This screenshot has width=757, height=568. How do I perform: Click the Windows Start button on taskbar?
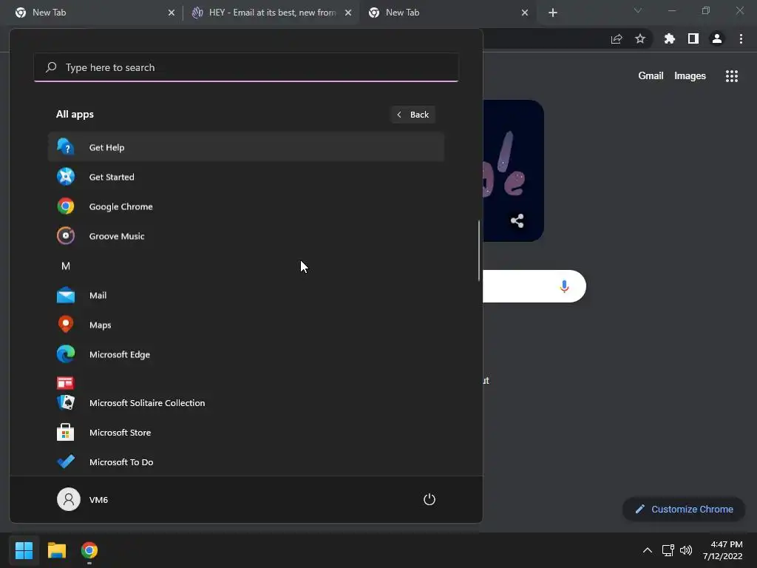[x=24, y=550]
